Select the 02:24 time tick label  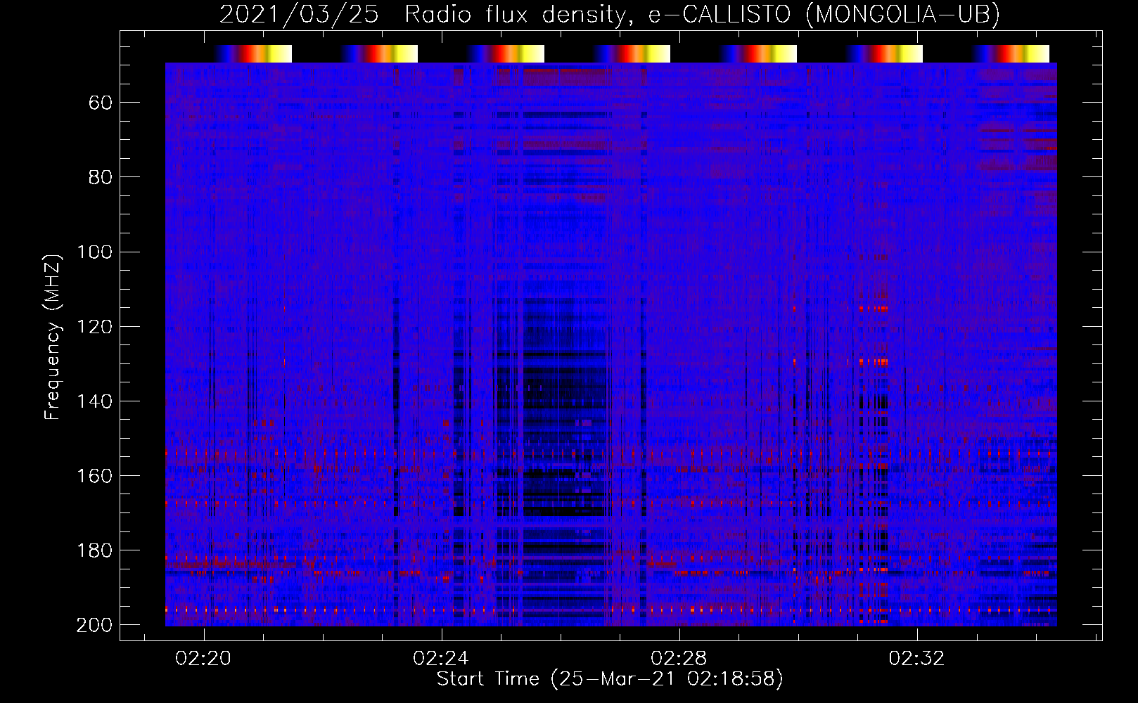point(441,659)
